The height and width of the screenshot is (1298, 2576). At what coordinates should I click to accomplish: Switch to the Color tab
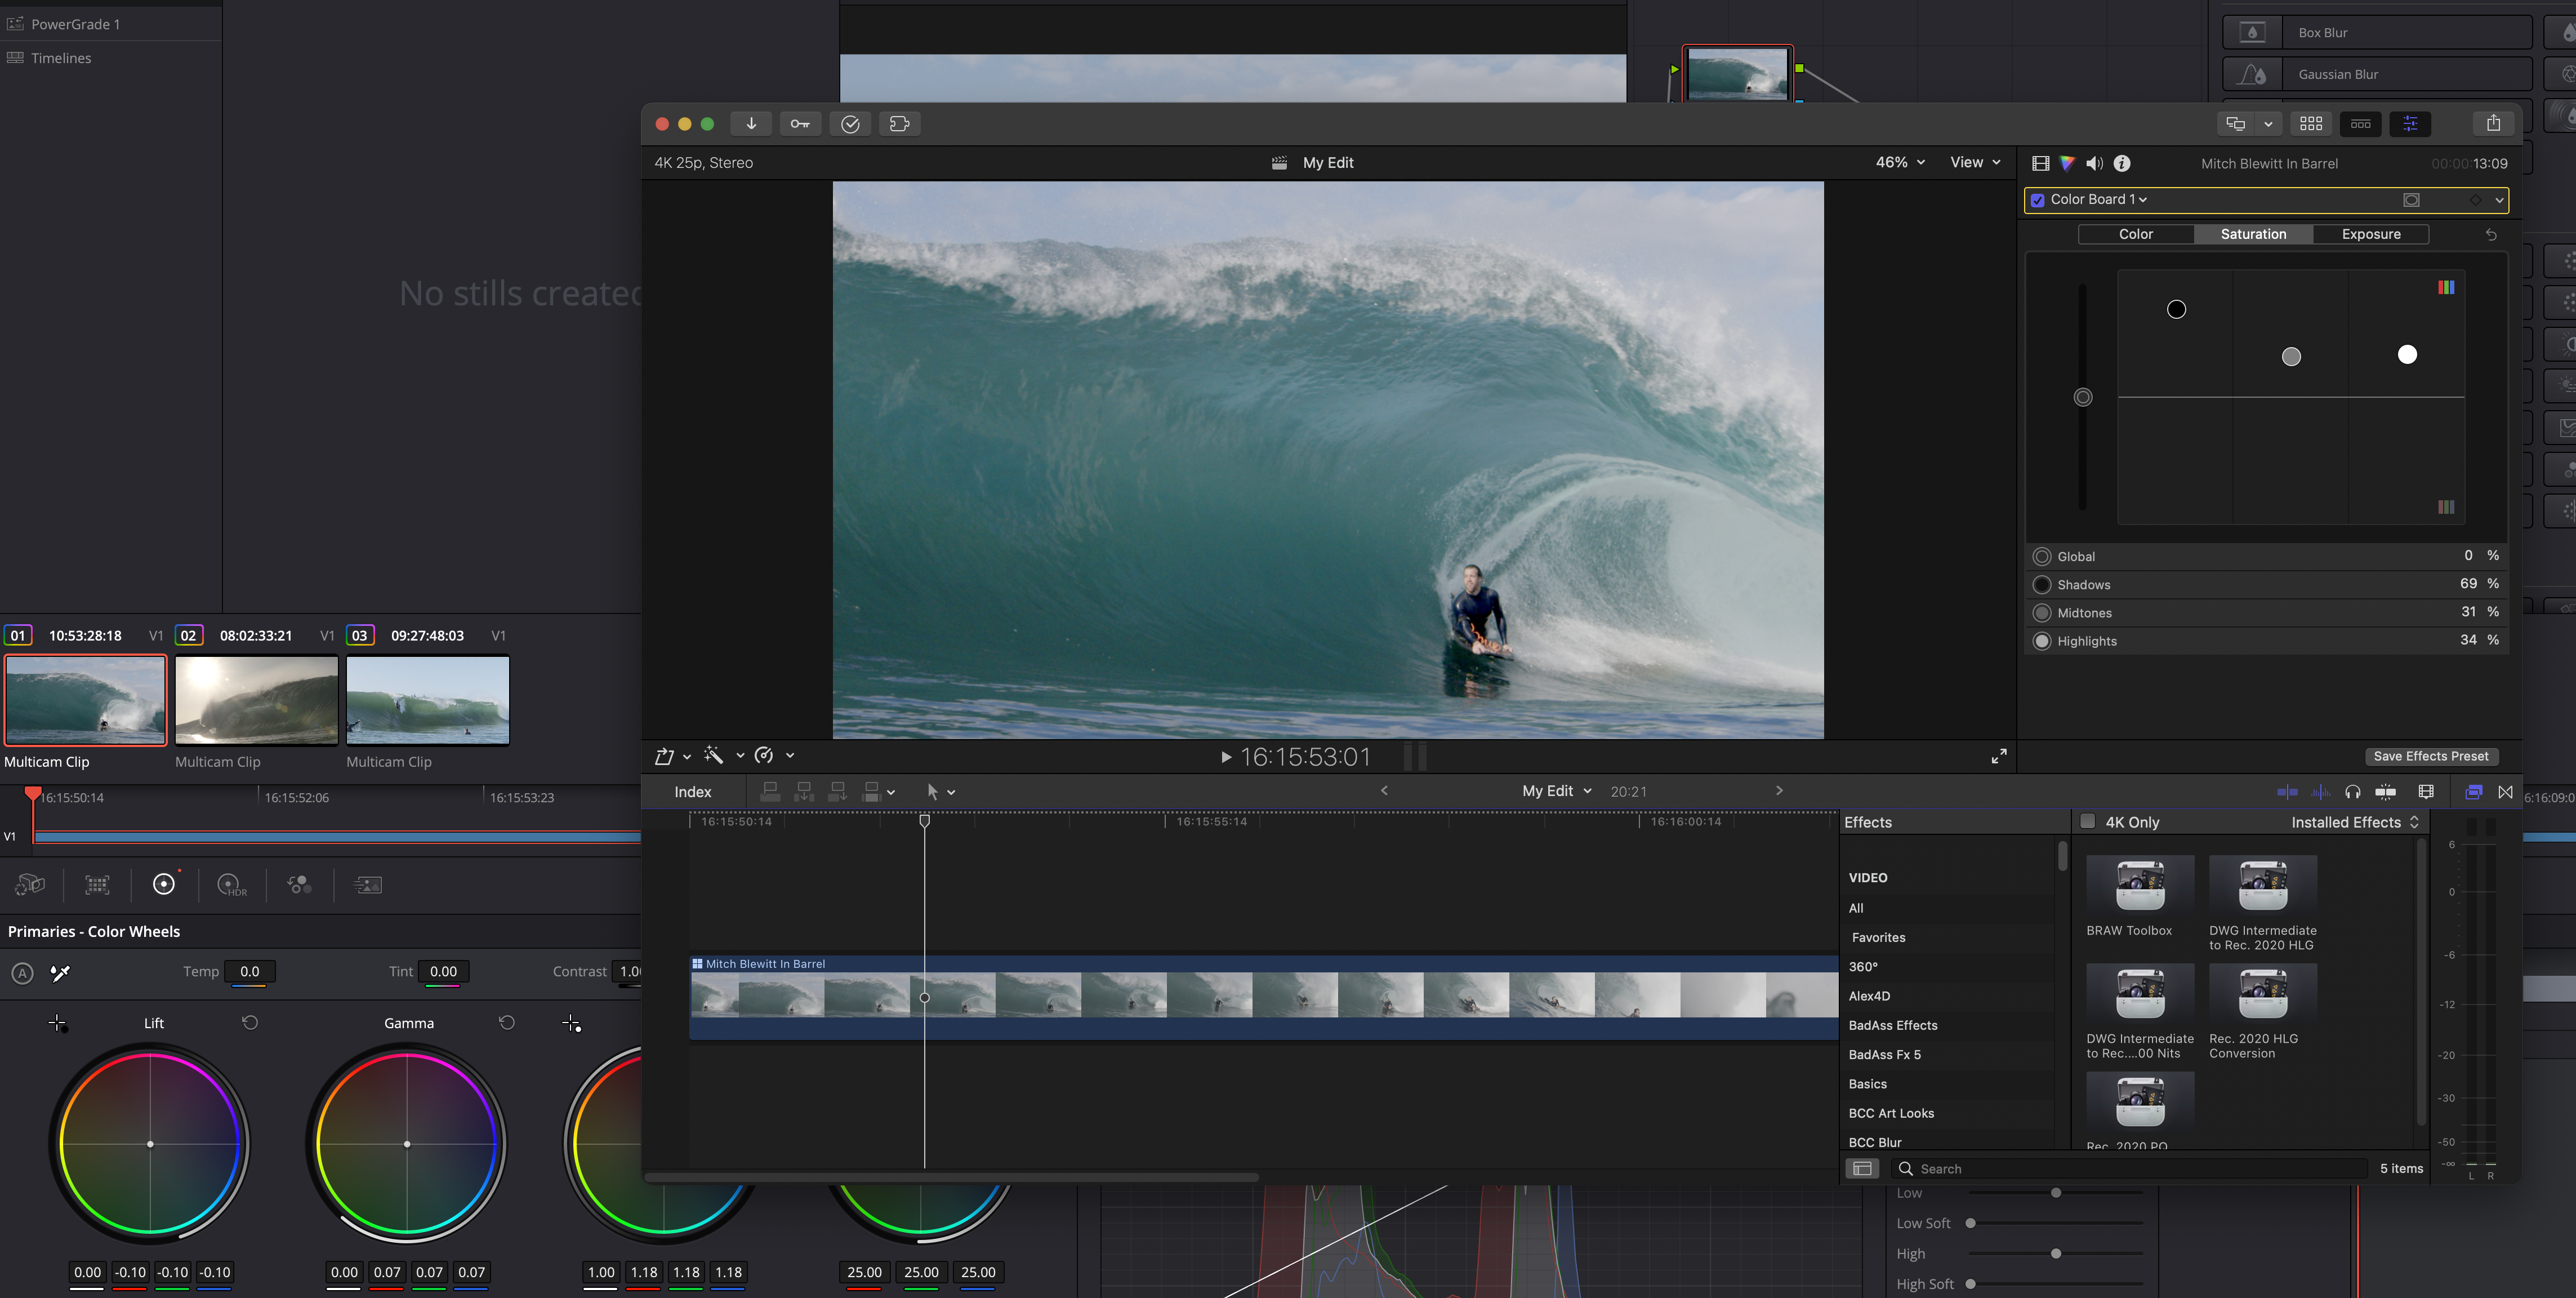(x=2135, y=234)
